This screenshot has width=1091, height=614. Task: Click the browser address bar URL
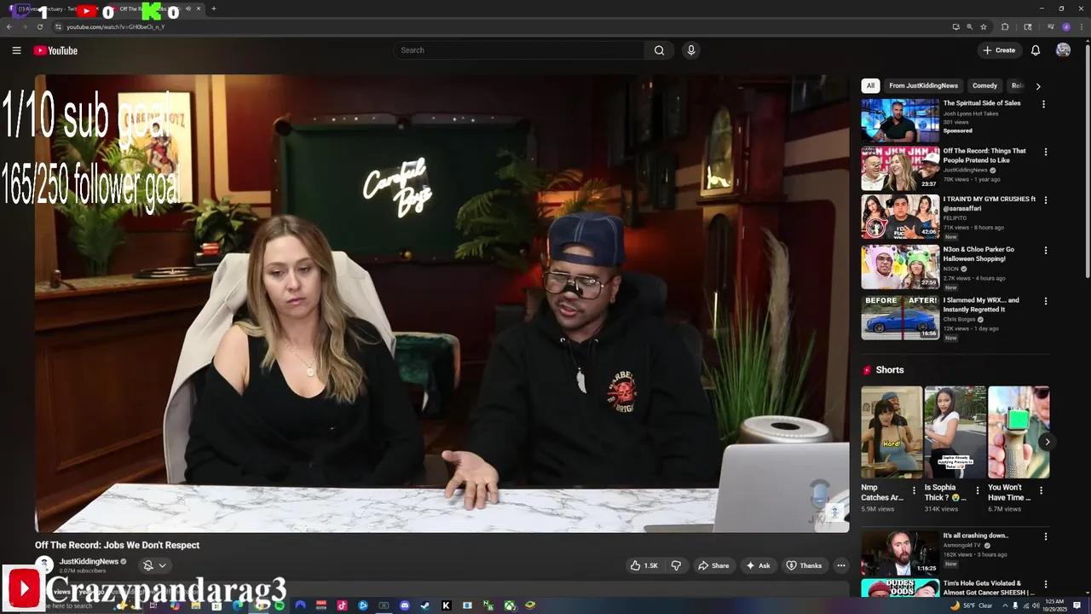coord(115,26)
